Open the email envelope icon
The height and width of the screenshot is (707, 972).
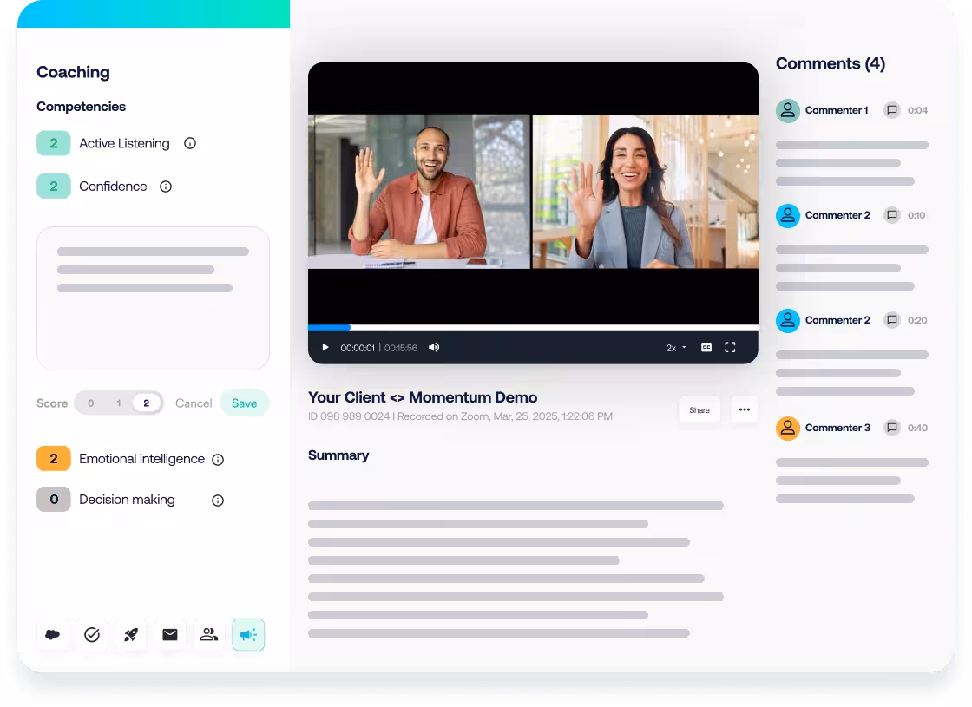pos(170,634)
